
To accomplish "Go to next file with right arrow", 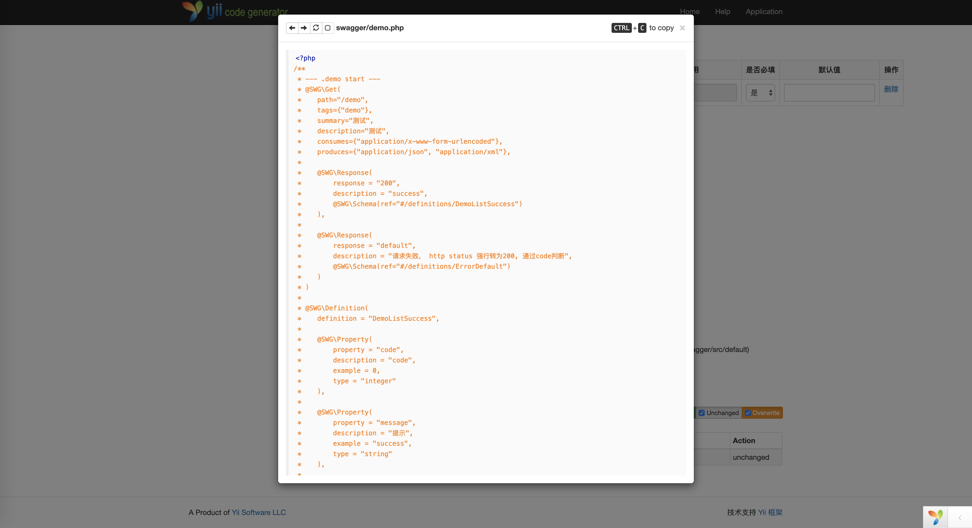I will pos(304,28).
